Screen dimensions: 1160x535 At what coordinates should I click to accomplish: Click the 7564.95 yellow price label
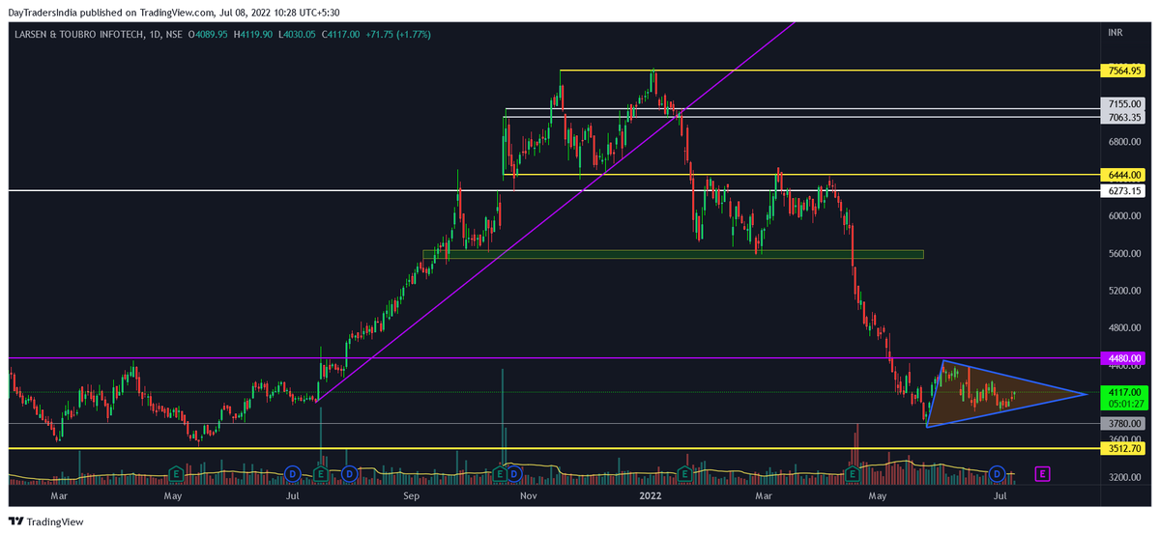click(x=1124, y=70)
